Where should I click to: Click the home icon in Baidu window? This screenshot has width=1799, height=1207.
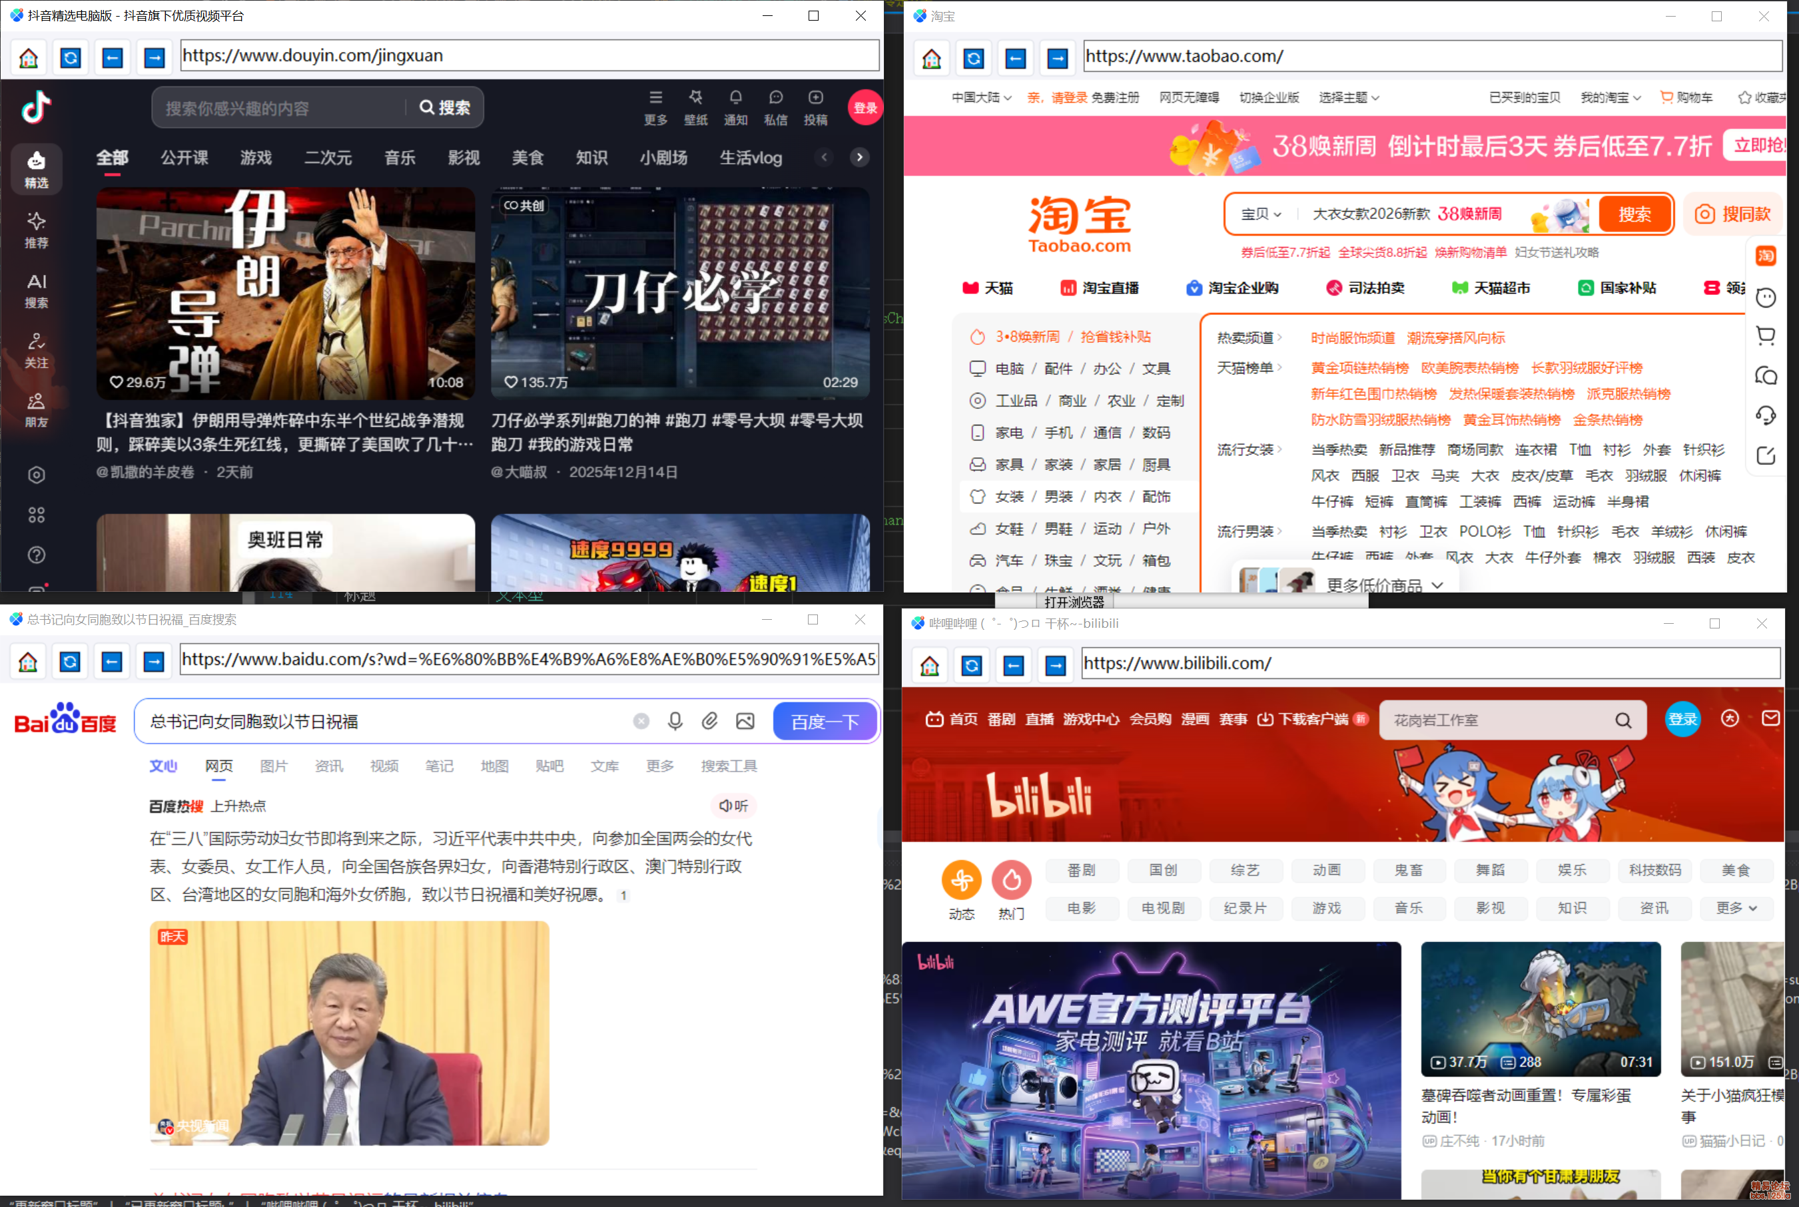28,662
